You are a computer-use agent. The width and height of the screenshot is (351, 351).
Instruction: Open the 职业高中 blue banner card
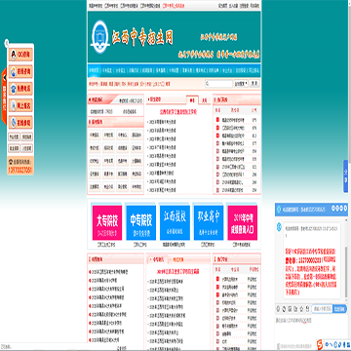pyautogui.click(x=209, y=222)
